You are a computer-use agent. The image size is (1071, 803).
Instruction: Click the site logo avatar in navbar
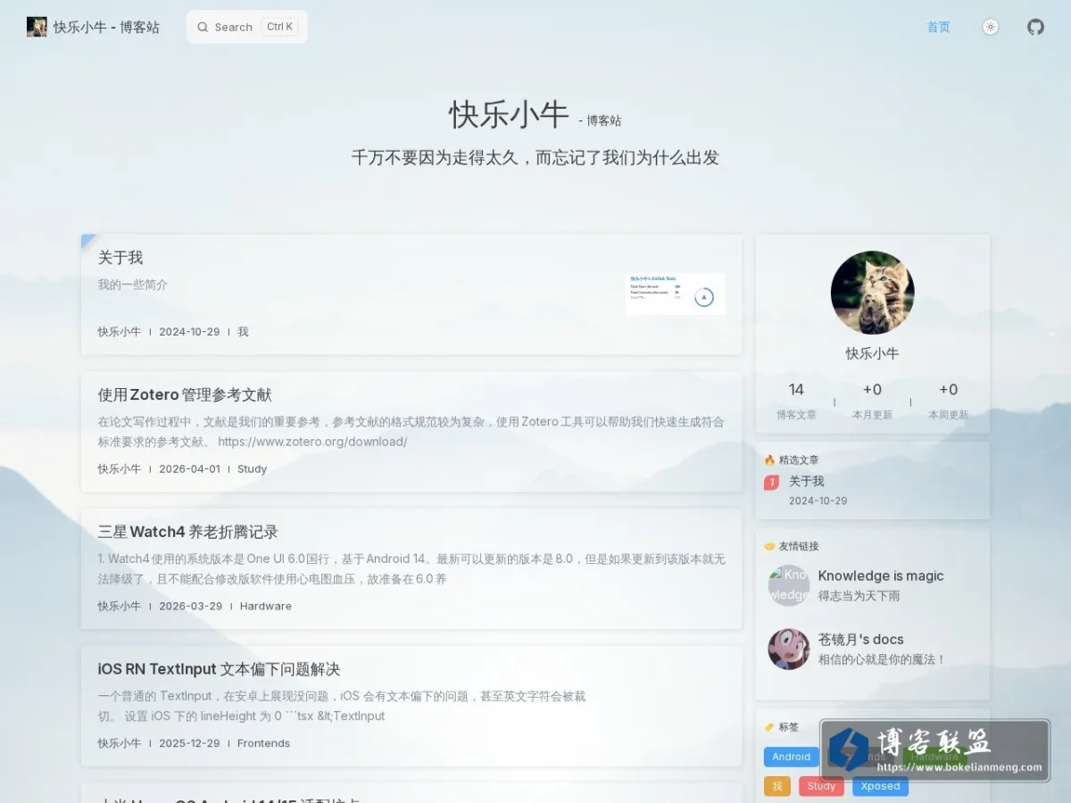[x=37, y=27]
